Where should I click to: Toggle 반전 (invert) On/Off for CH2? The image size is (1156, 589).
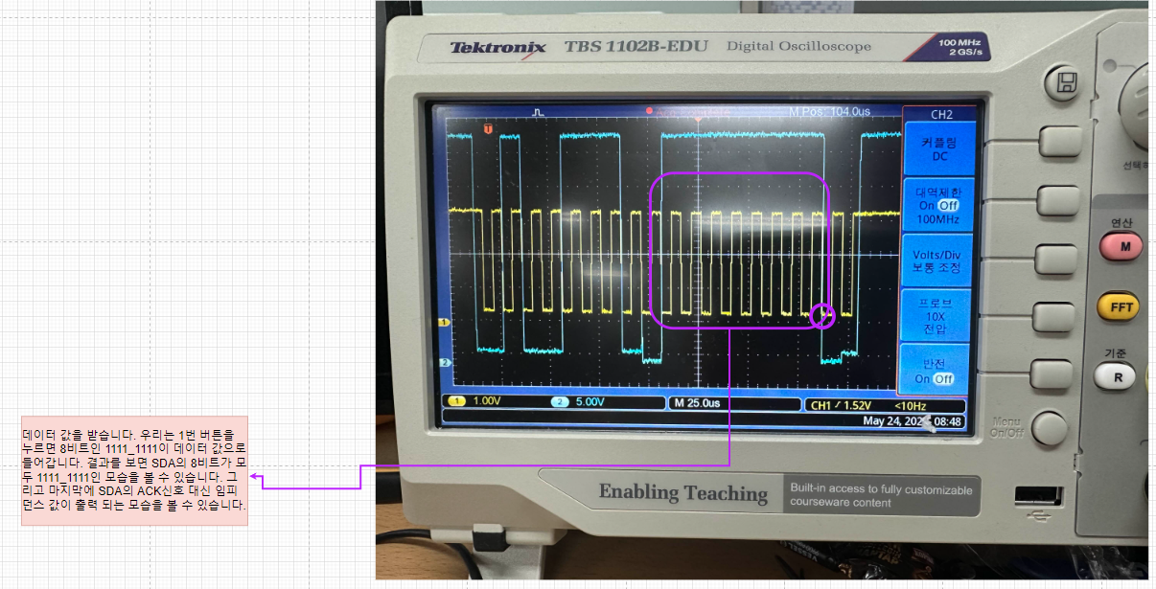(x=937, y=366)
